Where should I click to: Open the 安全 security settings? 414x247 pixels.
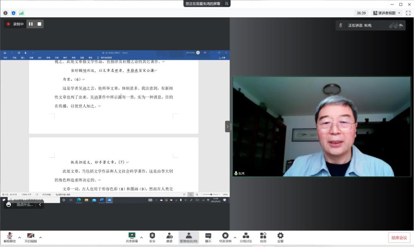pyautogui.click(x=152, y=236)
